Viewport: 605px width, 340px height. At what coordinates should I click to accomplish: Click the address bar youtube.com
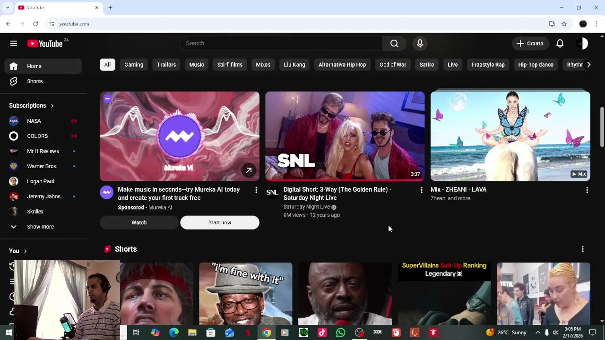(74, 24)
